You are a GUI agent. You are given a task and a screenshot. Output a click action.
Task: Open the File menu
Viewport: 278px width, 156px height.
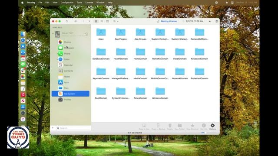(40, 3)
